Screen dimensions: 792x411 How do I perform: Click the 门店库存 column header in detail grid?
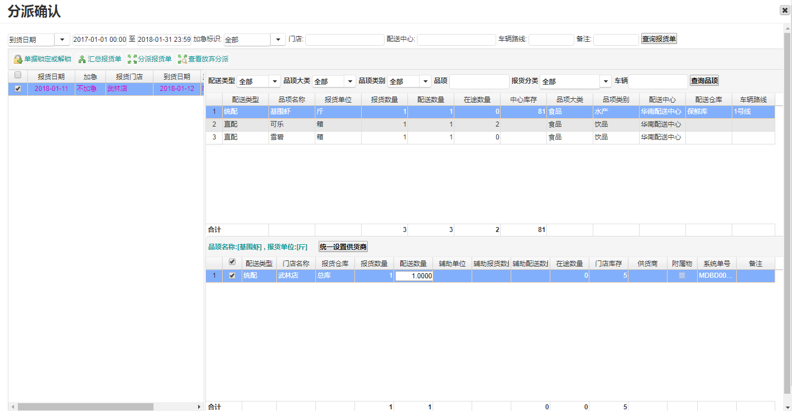click(608, 263)
